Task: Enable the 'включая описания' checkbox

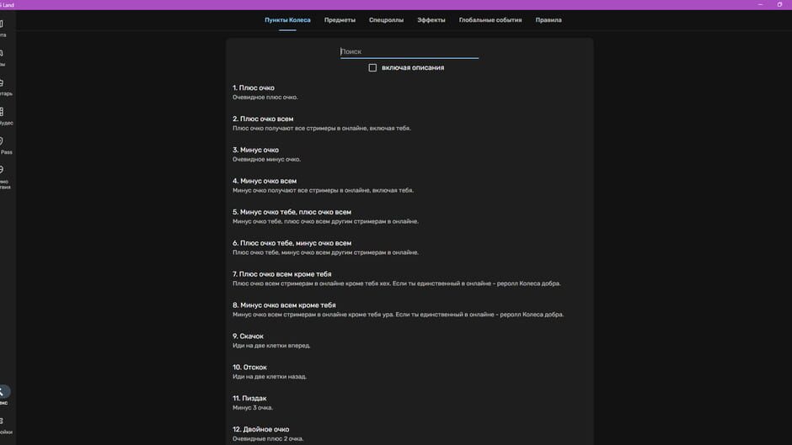Action: (x=372, y=67)
